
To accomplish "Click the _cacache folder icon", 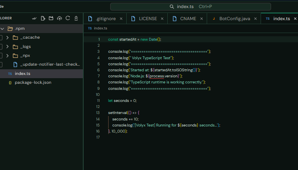I will 15,37.
